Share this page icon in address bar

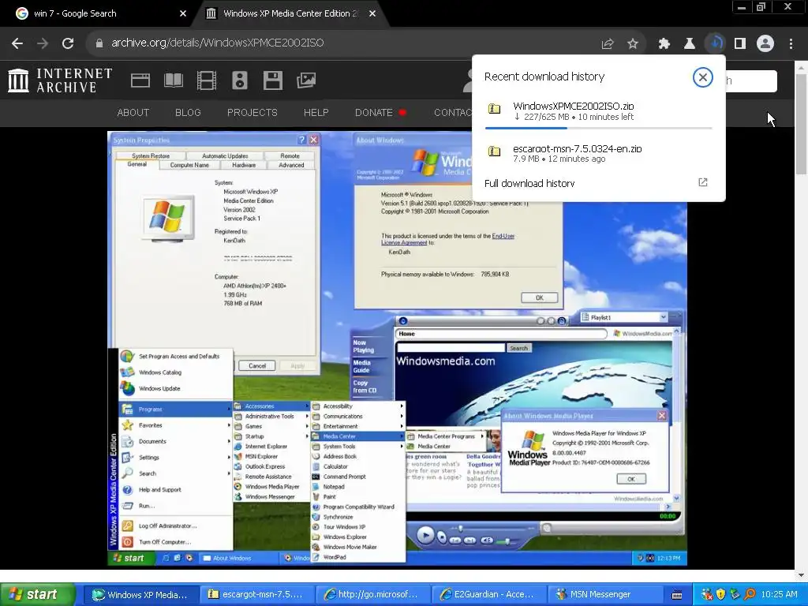click(608, 44)
